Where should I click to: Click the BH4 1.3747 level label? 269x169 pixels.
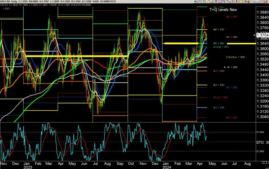[x=219, y=30]
